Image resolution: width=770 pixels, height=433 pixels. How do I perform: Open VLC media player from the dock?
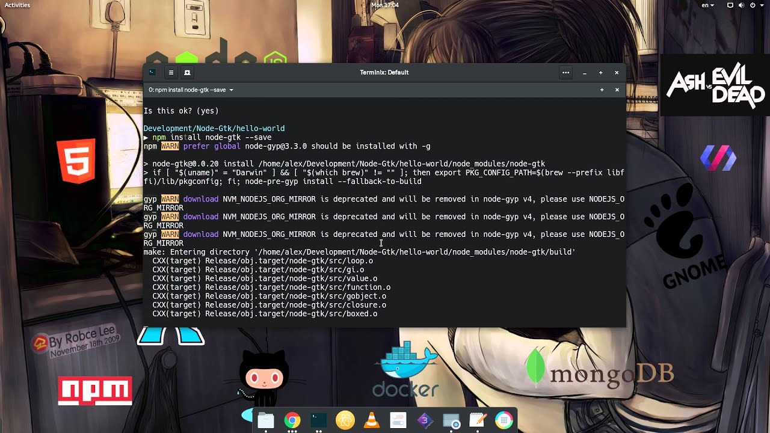[372, 420]
